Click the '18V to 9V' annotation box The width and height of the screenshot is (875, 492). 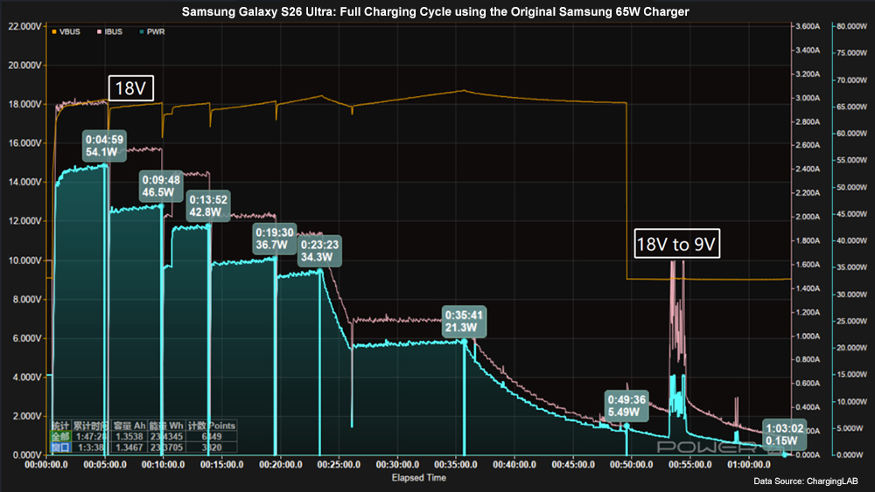(680, 246)
